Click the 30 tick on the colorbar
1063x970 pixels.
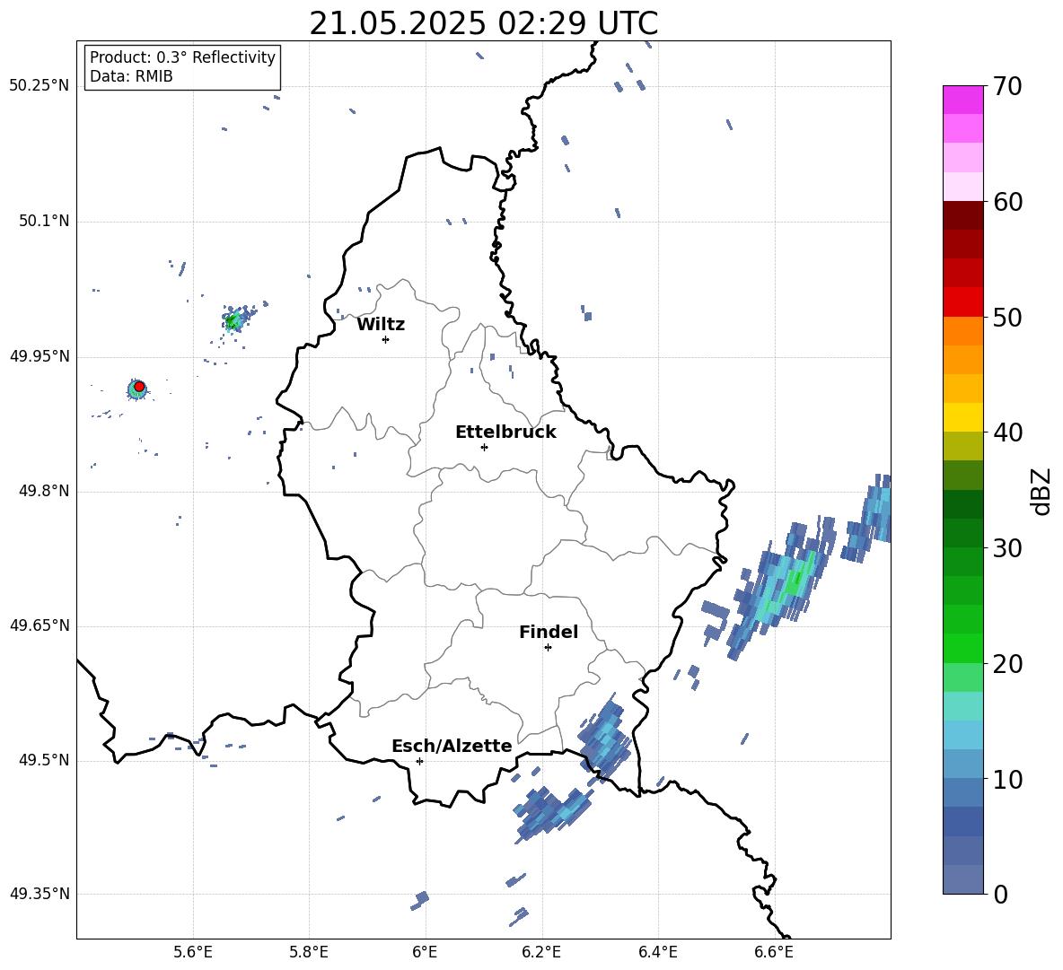click(1007, 548)
